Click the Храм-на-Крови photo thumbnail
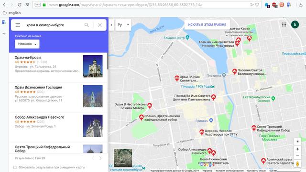306x172 pixels. click(x=93, y=66)
